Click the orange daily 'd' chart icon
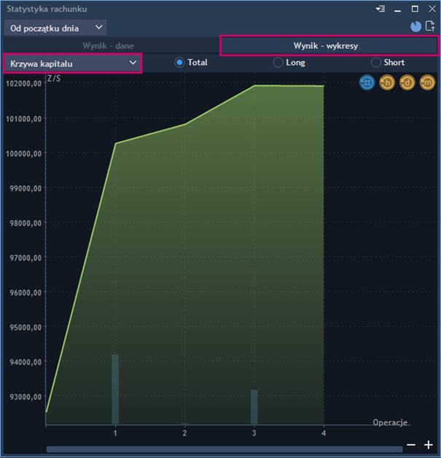 point(407,83)
